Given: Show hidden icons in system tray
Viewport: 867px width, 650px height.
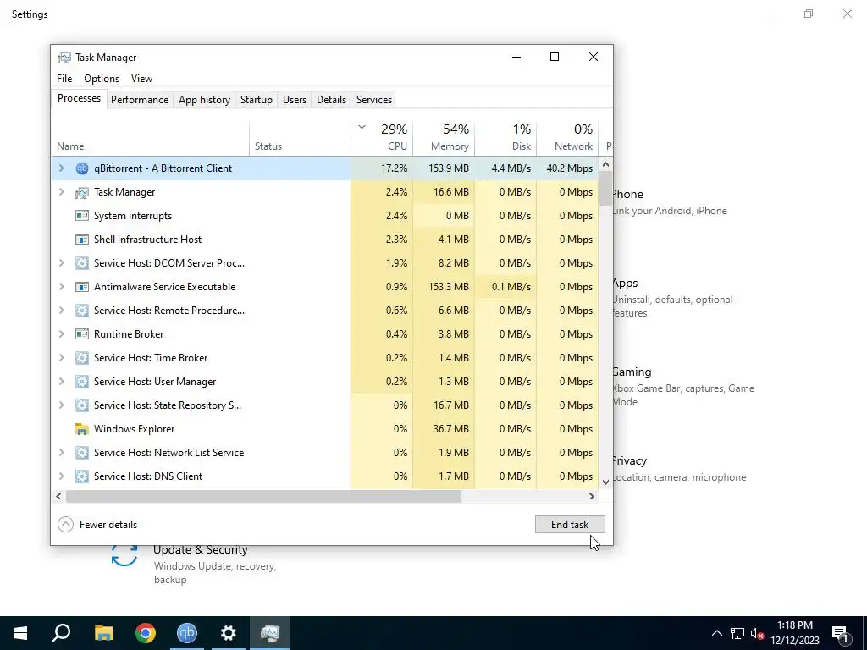Looking at the screenshot, I should point(716,633).
